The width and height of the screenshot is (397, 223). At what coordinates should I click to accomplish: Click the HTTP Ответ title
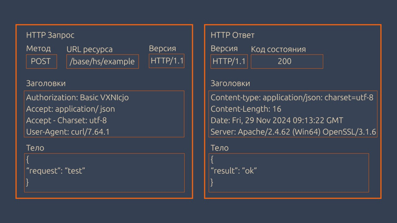point(233,35)
